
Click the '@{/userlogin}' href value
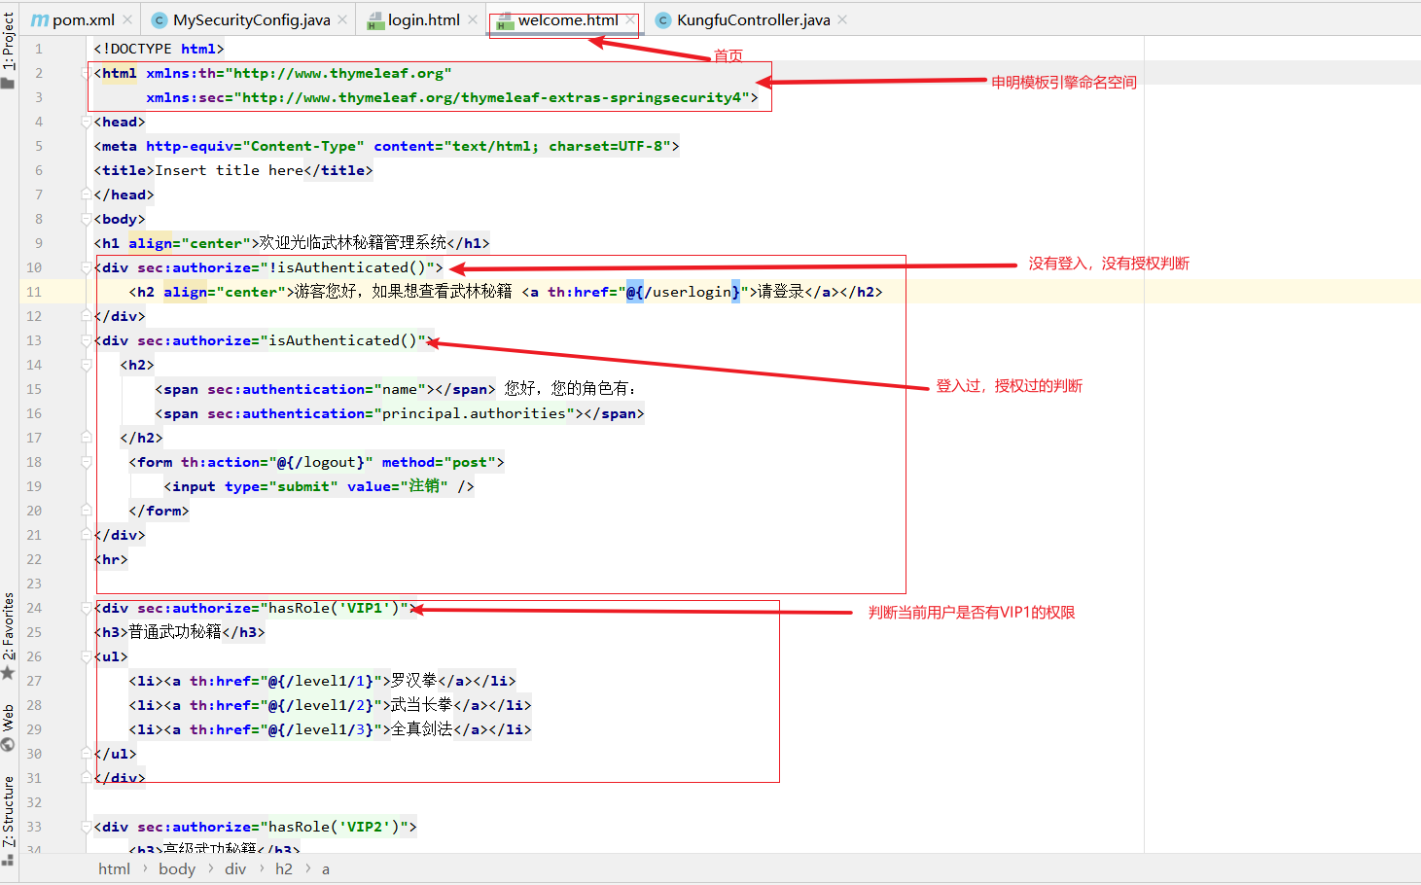pyautogui.click(x=683, y=292)
